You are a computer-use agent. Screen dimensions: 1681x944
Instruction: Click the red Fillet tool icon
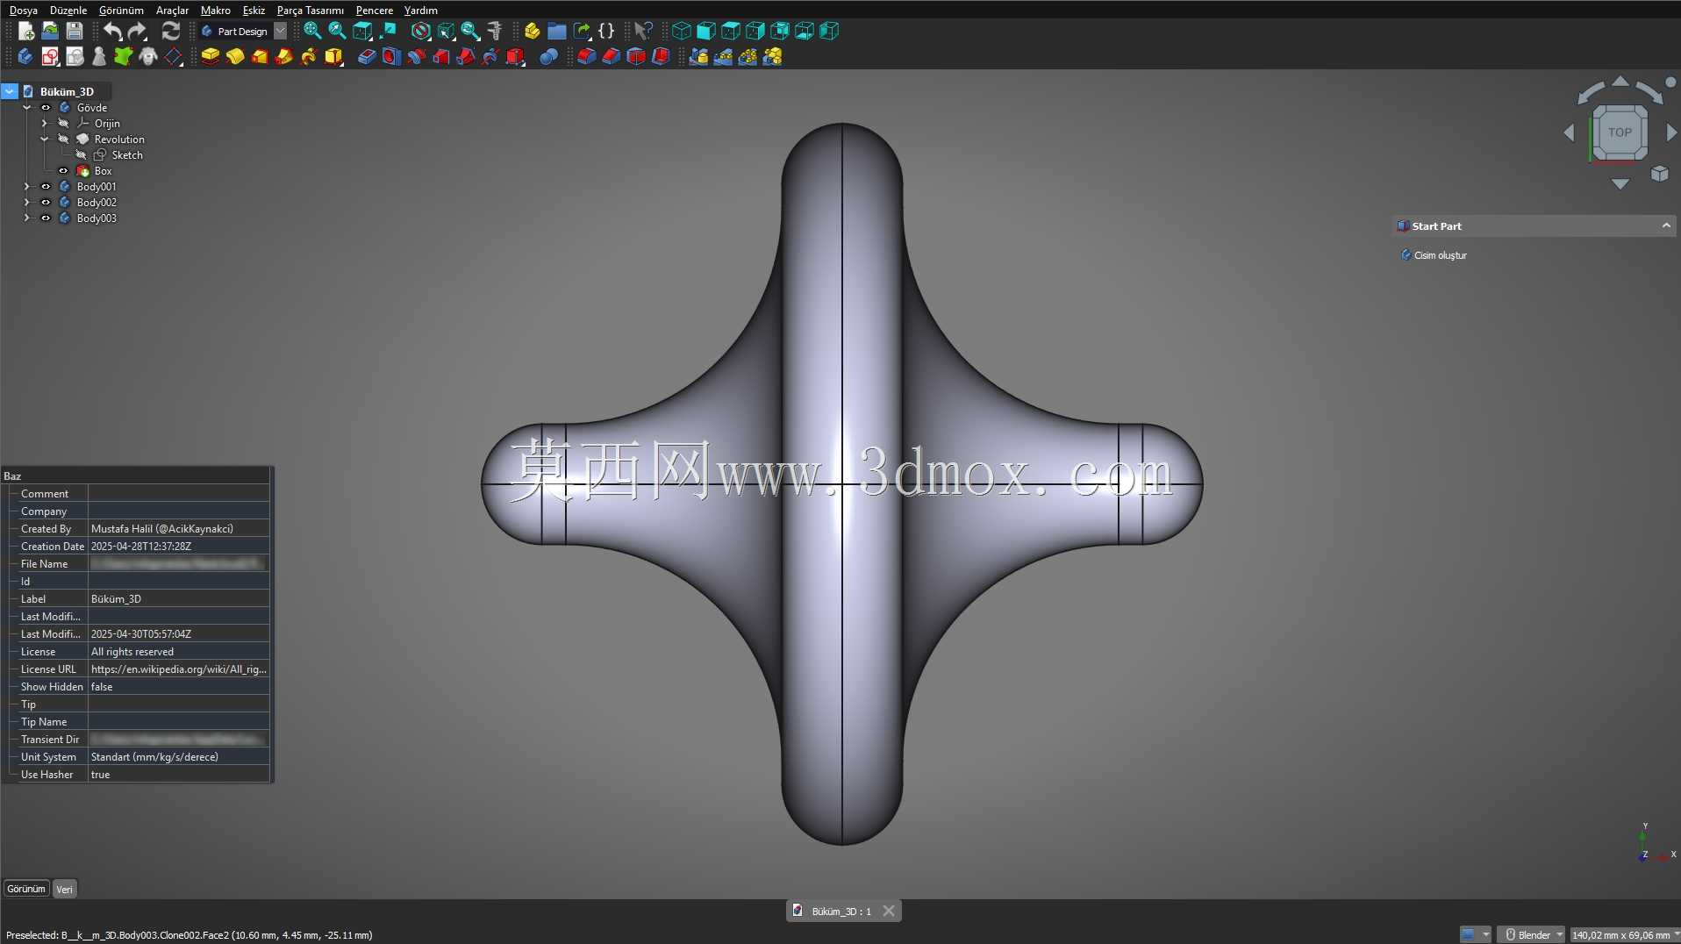coord(587,57)
